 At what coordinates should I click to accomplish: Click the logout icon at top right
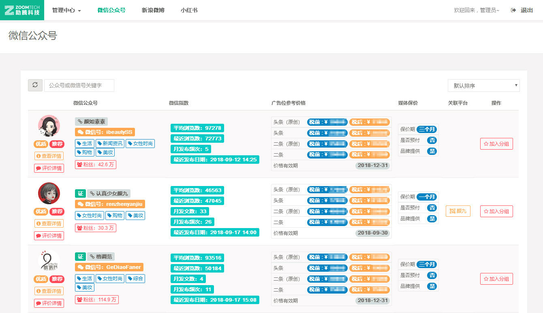tap(513, 10)
